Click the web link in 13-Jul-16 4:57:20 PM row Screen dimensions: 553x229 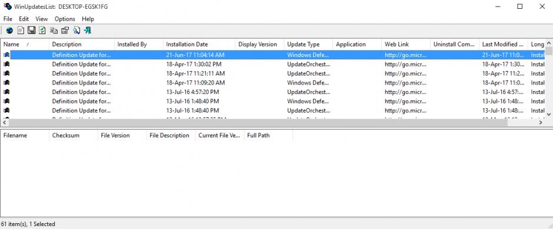(405, 92)
